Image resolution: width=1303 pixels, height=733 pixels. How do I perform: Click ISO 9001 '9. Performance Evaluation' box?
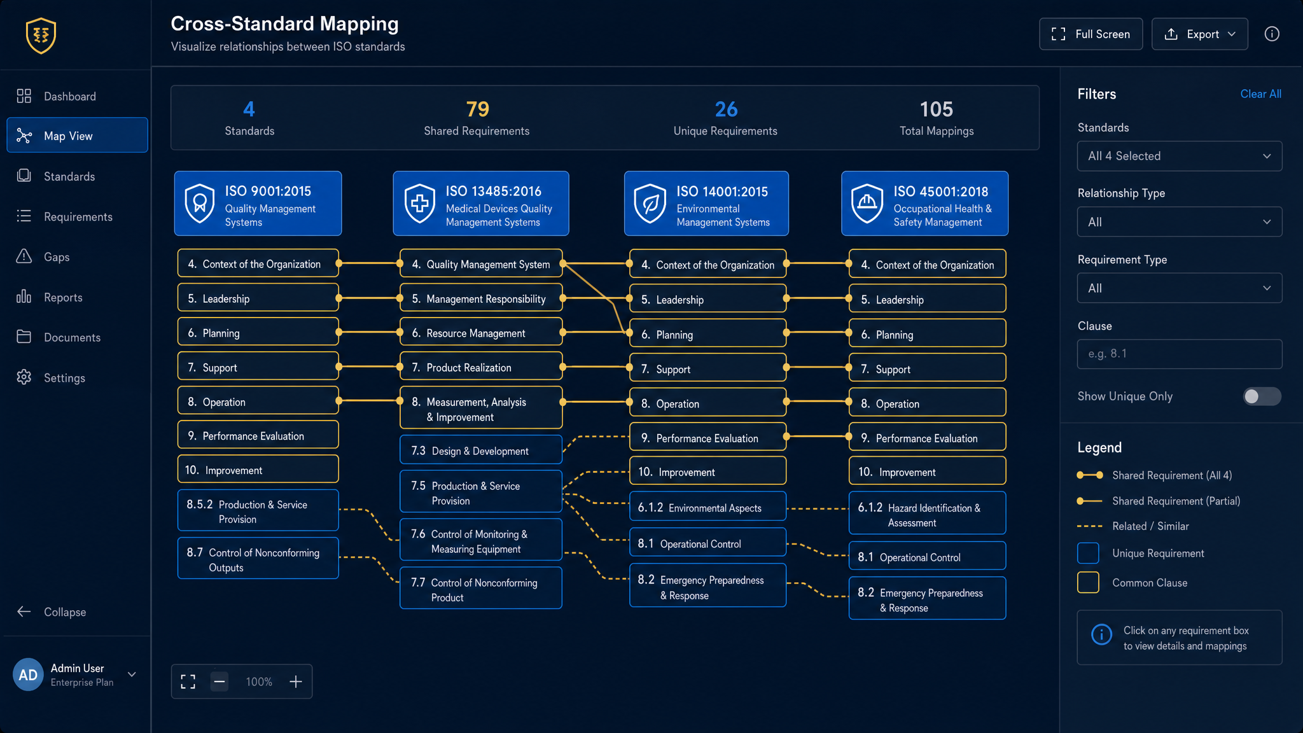point(258,435)
